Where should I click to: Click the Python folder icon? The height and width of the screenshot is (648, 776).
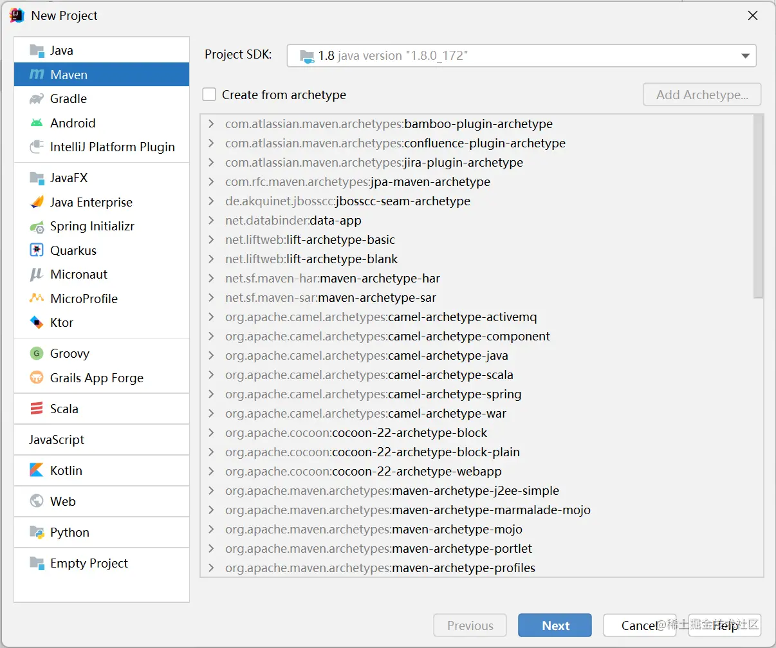(37, 532)
